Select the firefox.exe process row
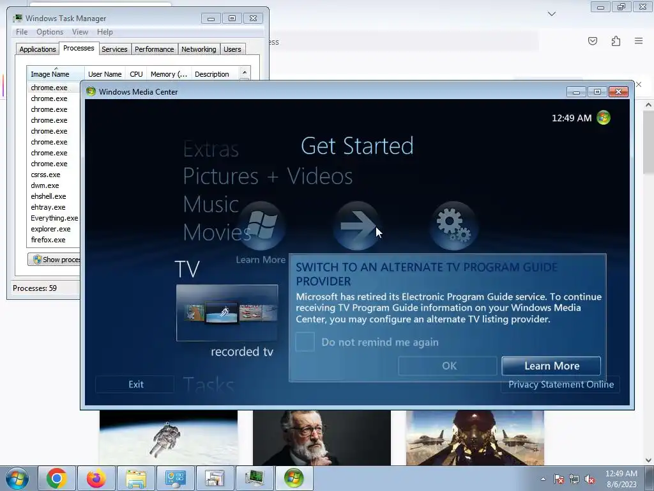The image size is (654, 491). (54, 240)
